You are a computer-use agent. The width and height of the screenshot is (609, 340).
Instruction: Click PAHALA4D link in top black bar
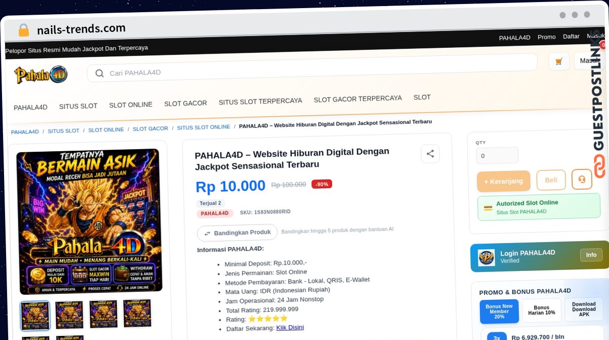(515, 38)
